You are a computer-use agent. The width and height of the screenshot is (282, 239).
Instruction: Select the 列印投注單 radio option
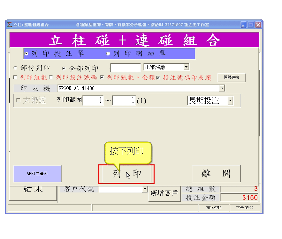click(x=27, y=54)
